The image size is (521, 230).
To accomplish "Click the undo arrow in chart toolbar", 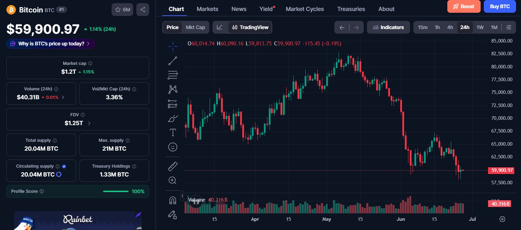I will 342,27.
